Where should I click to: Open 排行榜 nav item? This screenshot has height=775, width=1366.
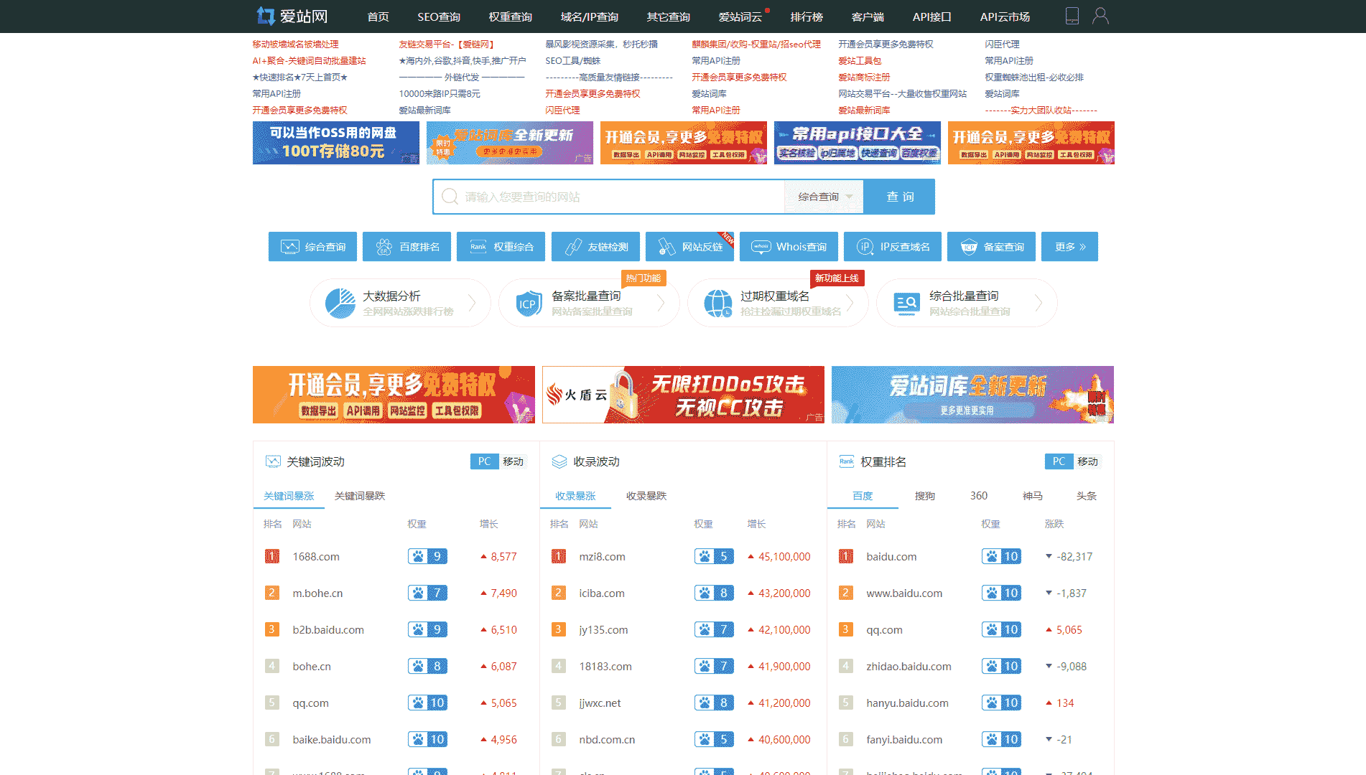pyautogui.click(x=807, y=17)
